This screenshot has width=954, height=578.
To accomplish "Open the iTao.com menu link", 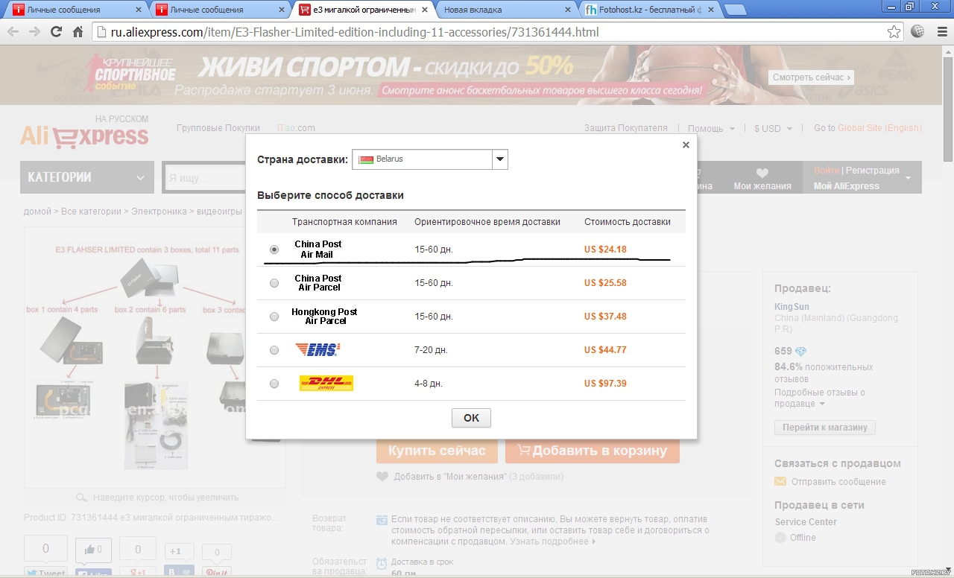I will (296, 128).
